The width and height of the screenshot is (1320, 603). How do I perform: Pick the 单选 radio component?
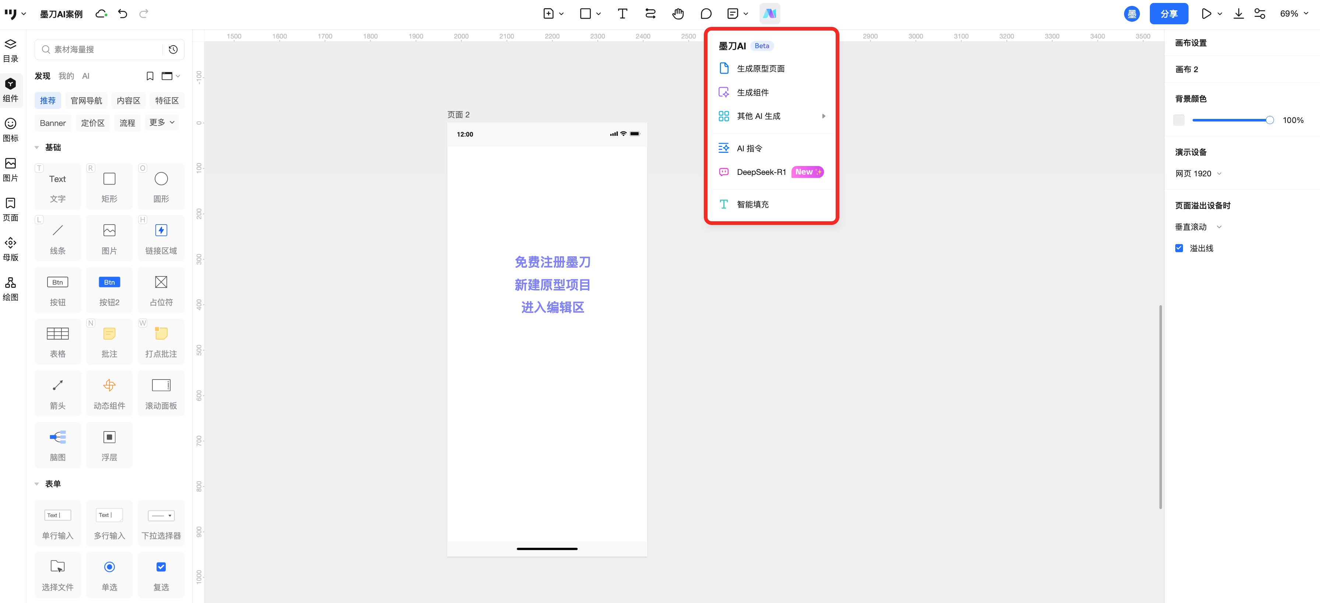tap(109, 575)
